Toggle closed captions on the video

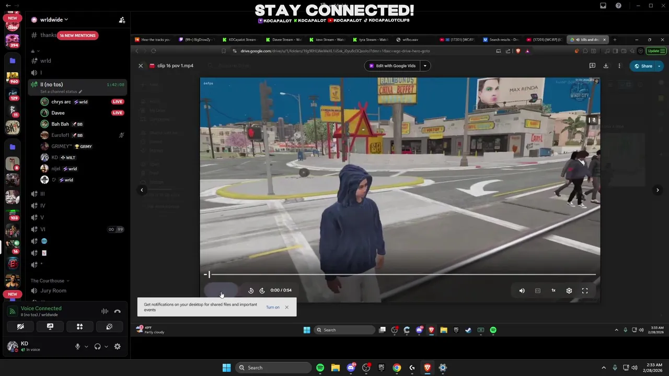pyautogui.click(x=537, y=291)
